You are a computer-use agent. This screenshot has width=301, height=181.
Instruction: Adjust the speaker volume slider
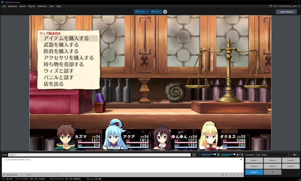pyautogui.click(x=228, y=154)
